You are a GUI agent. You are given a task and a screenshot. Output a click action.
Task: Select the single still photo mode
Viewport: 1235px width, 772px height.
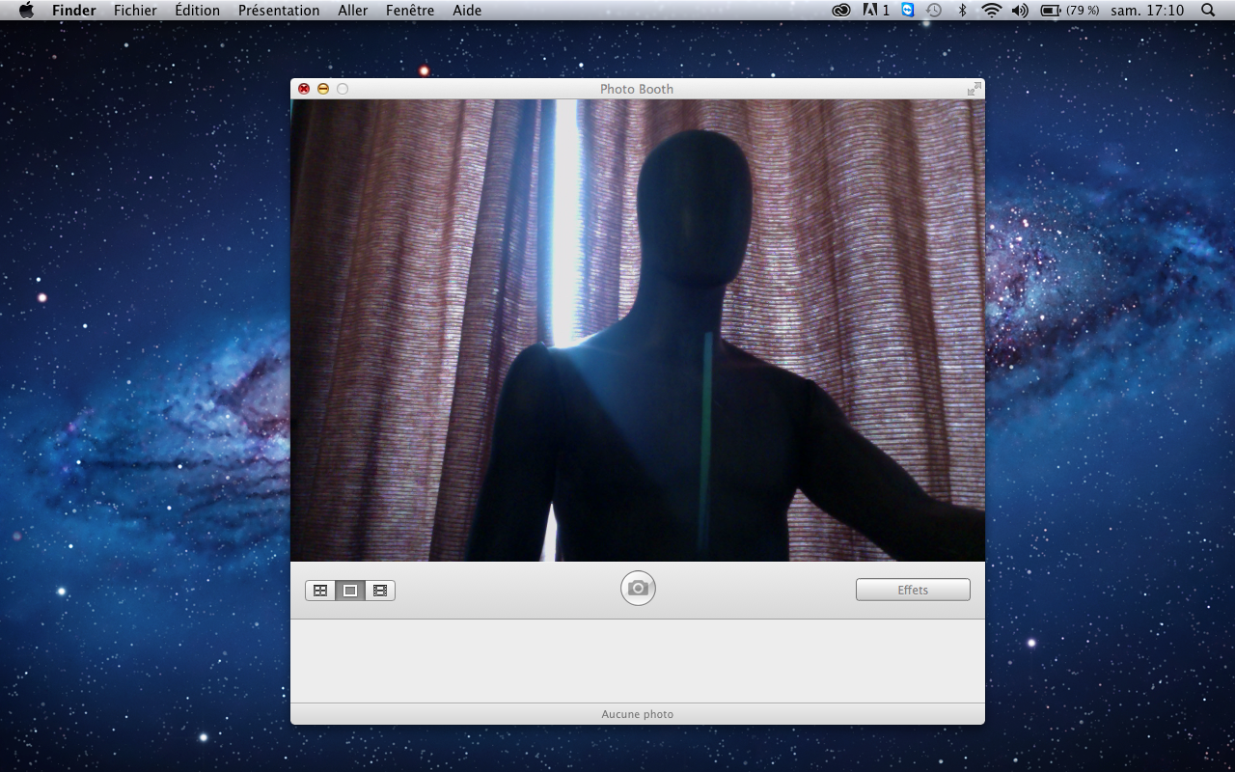pyautogui.click(x=350, y=591)
